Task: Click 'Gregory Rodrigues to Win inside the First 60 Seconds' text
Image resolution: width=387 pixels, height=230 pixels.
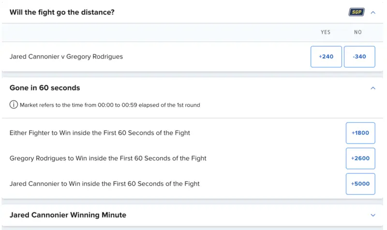Action: click(108, 158)
